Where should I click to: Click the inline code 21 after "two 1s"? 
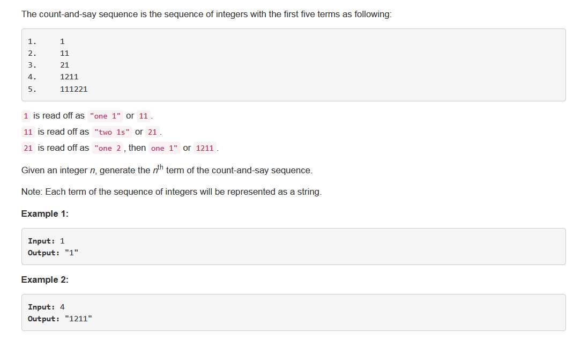click(152, 132)
